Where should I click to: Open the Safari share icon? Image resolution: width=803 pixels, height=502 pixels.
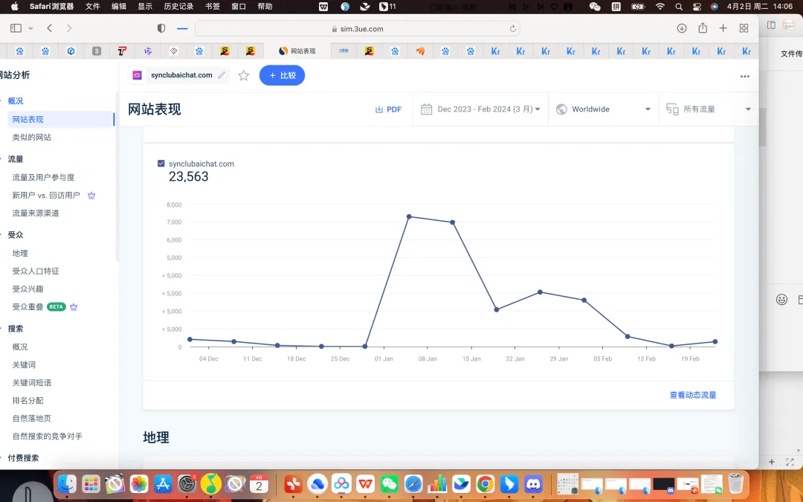click(703, 28)
